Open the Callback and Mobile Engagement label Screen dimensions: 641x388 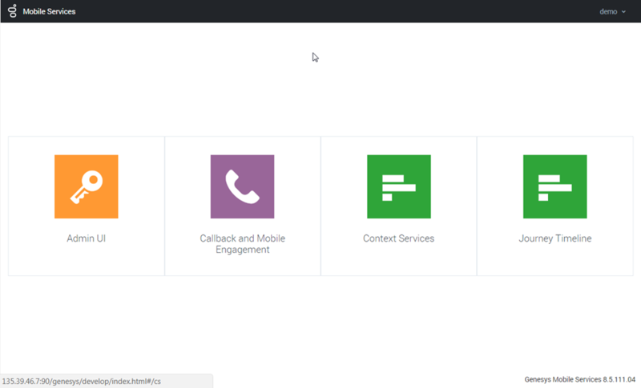pos(242,244)
